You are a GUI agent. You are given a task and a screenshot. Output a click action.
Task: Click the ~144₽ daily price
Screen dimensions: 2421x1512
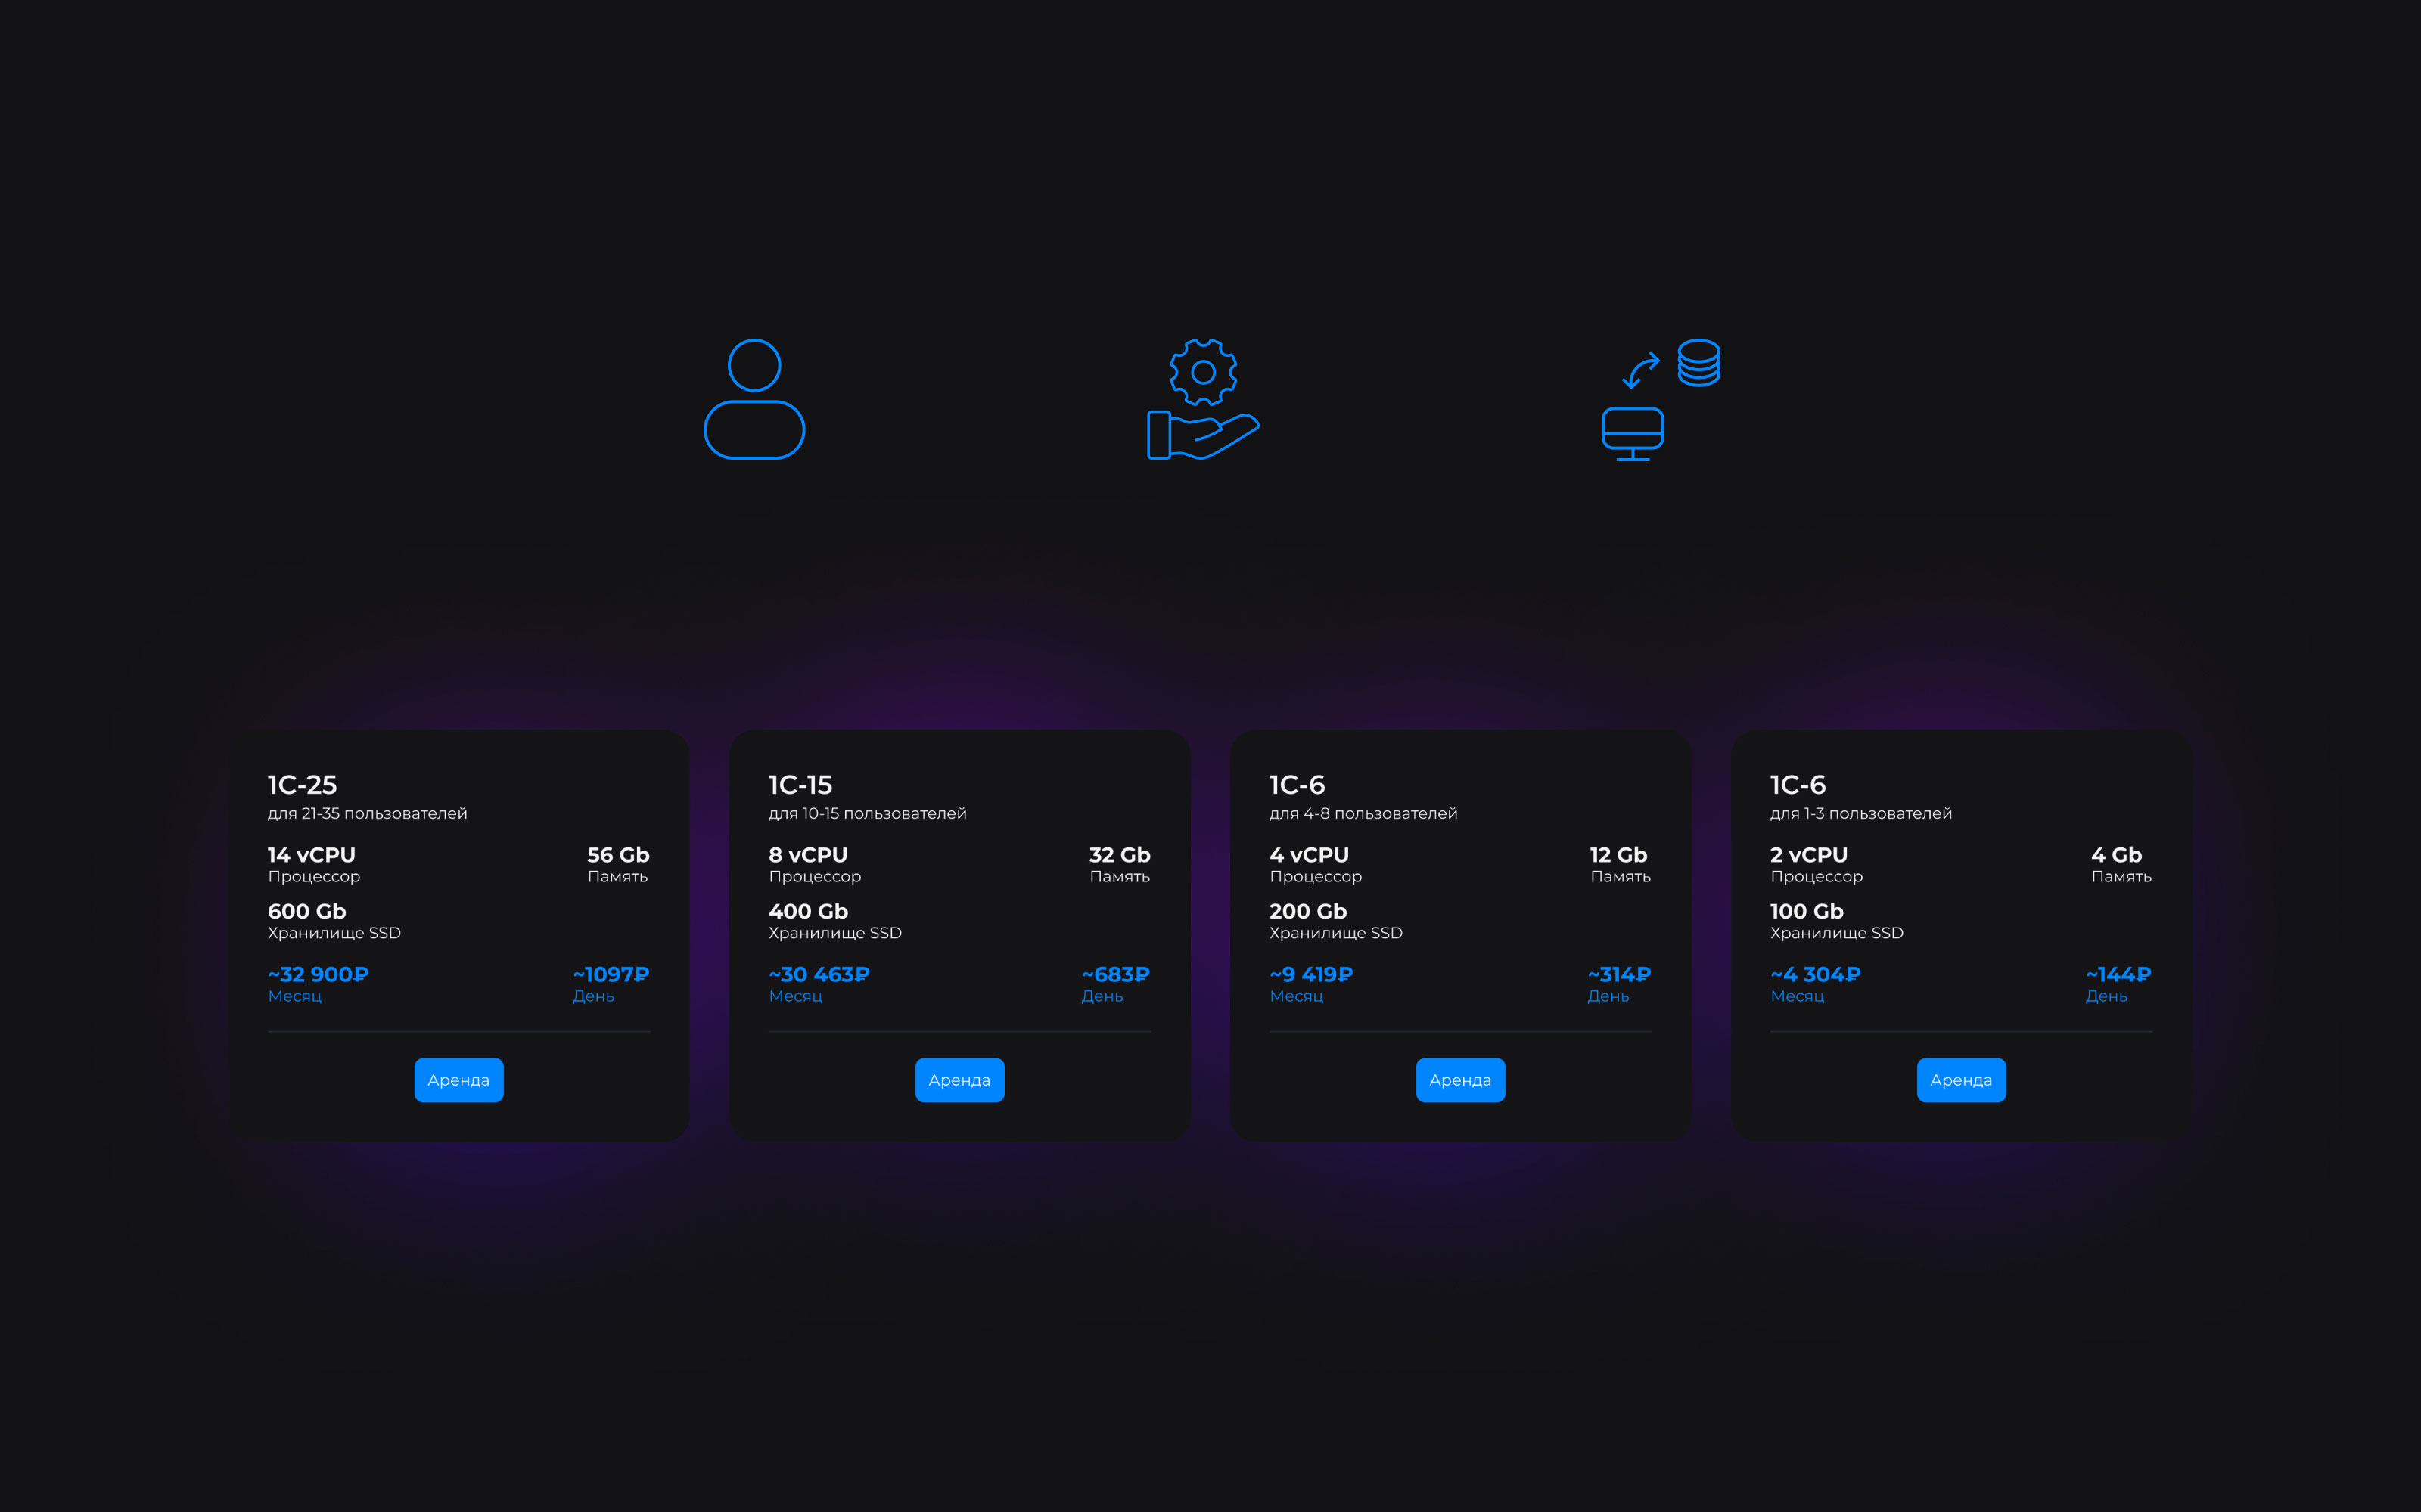[2118, 974]
